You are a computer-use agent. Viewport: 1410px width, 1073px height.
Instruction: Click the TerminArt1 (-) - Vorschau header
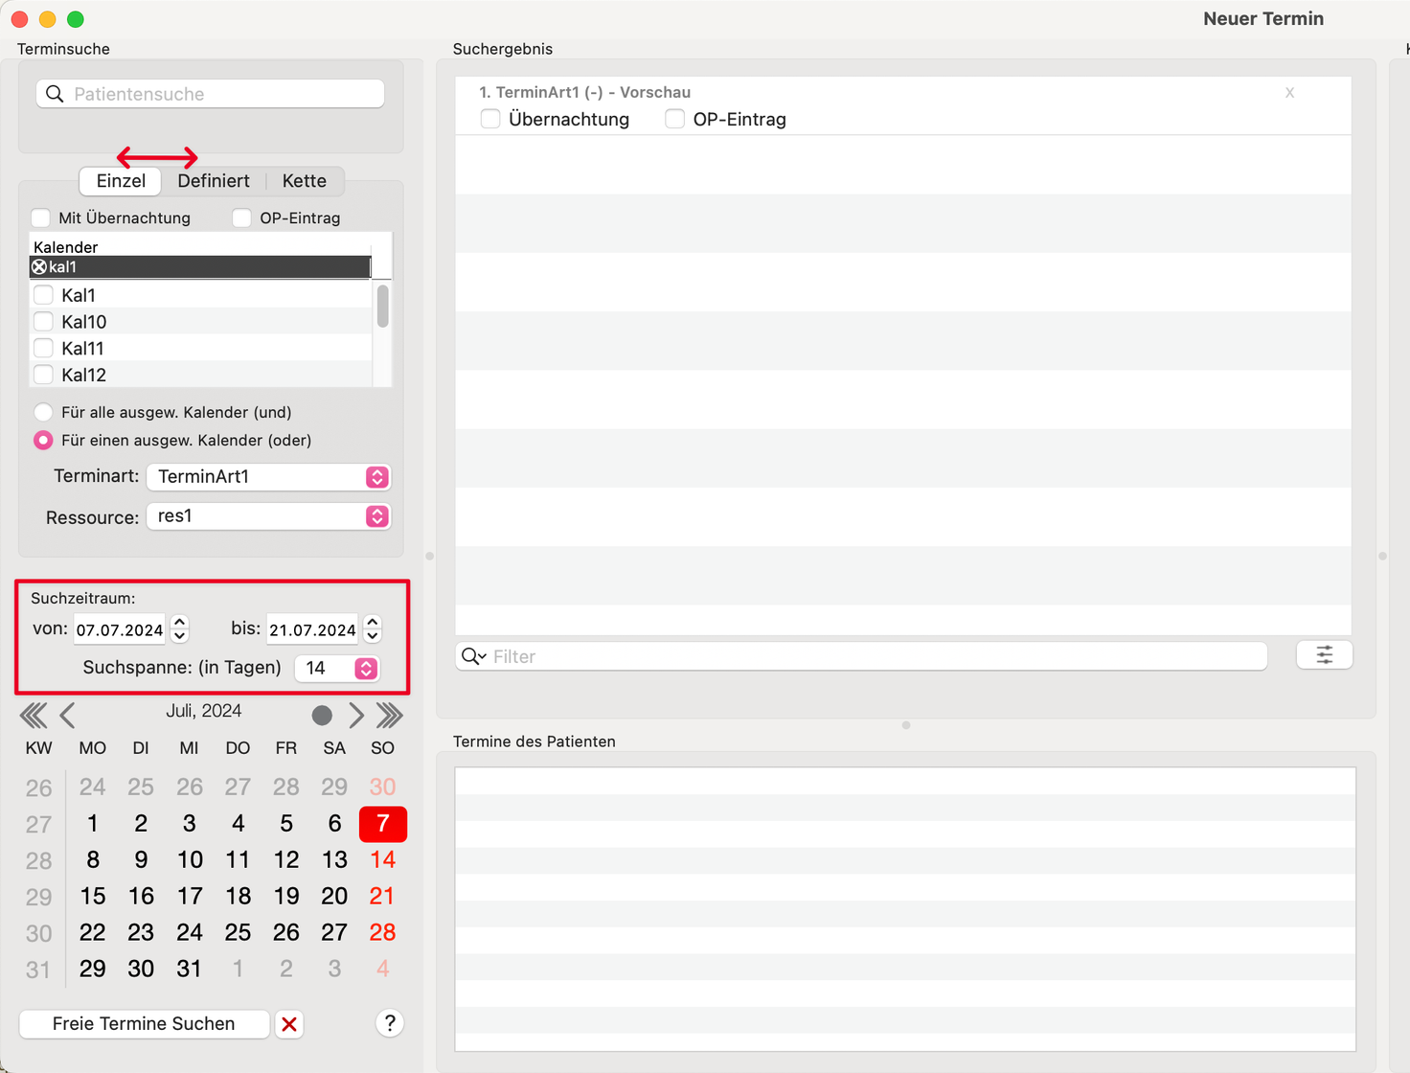(x=585, y=93)
